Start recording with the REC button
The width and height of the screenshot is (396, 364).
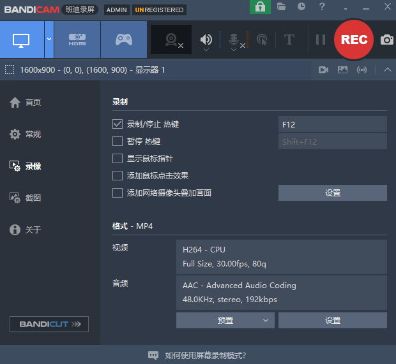[354, 40]
